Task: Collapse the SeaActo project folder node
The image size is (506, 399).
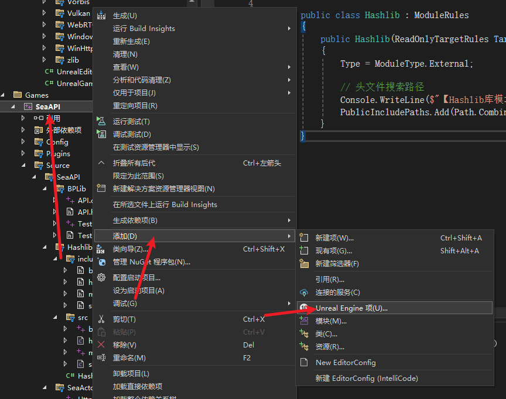Action: (x=45, y=388)
